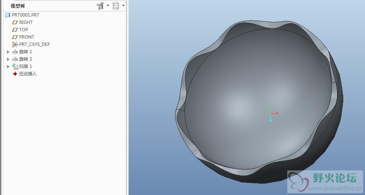Screen dimensions: 365x195
Task: Select the TOP datum plane
Action: (24, 30)
